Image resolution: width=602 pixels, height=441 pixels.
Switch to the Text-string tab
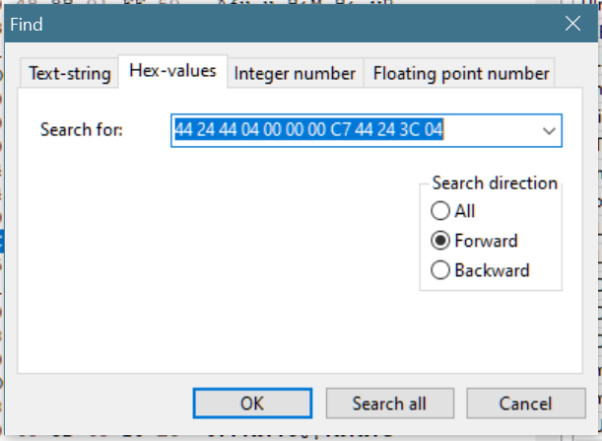(67, 73)
